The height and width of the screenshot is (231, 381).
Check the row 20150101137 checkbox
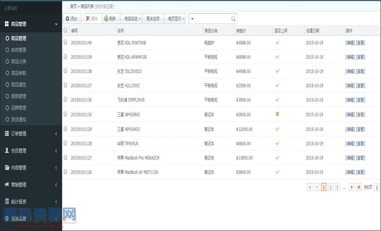point(65,85)
